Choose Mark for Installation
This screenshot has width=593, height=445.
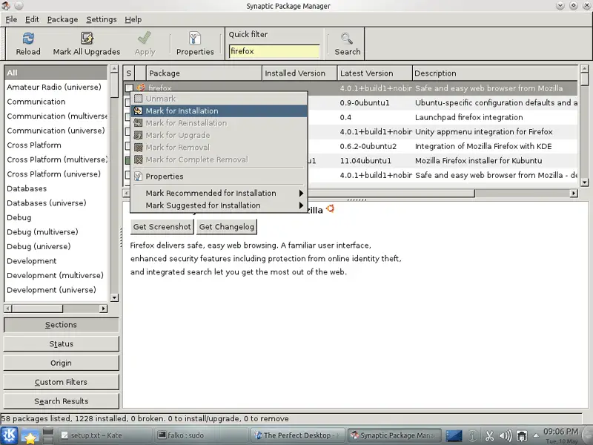coord(219,111)
